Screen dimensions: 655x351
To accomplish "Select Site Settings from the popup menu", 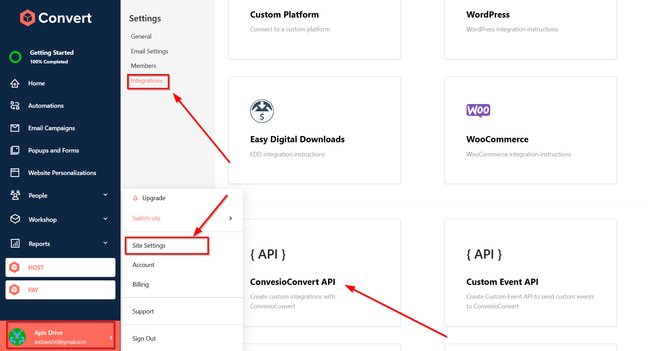I will coord(149,246).
